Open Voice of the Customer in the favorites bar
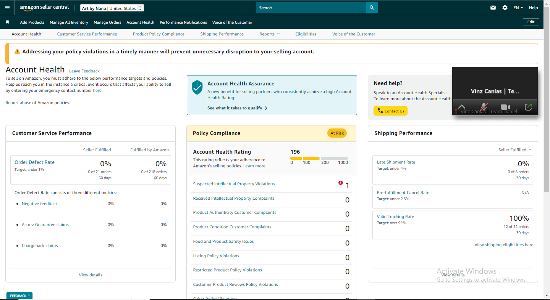Screen dimensions: 550x300 pyautogui.click(x=232, y=22)
